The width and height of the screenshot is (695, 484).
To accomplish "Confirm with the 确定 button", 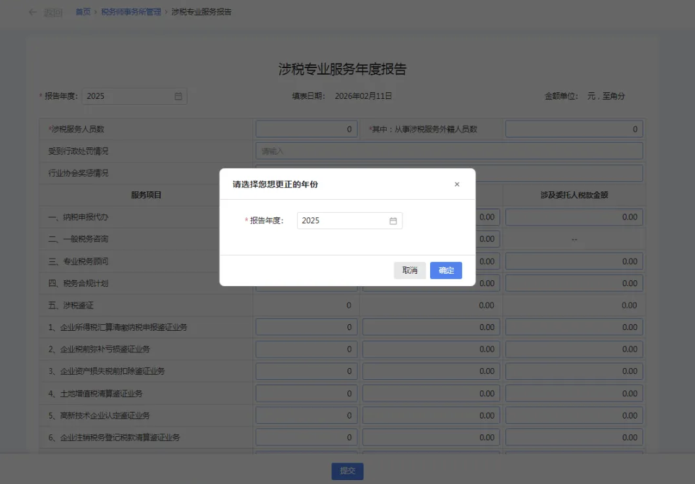I will 446,270.
